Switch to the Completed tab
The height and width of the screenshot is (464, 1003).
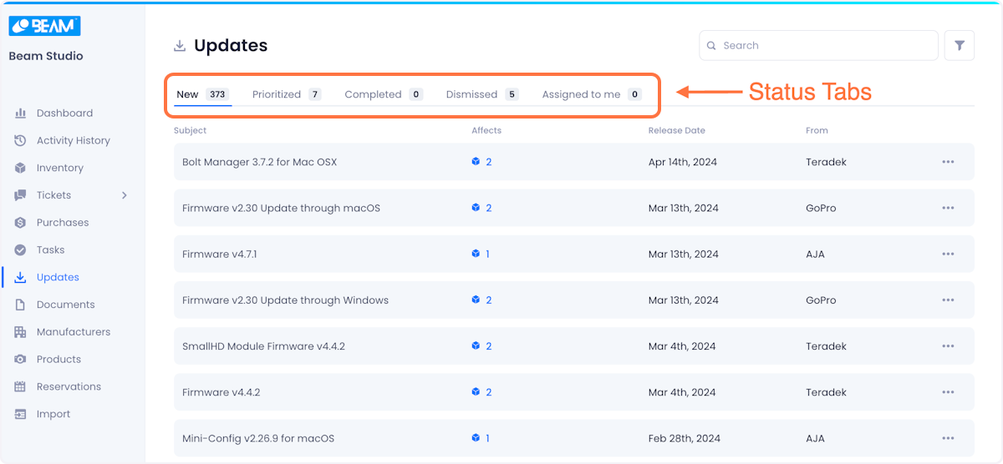pyautogui.click(x=384, y=94)
